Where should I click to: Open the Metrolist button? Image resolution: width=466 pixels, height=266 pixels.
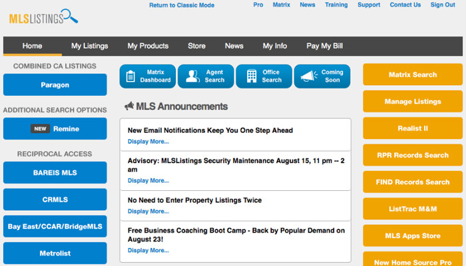tap(55, 253)
